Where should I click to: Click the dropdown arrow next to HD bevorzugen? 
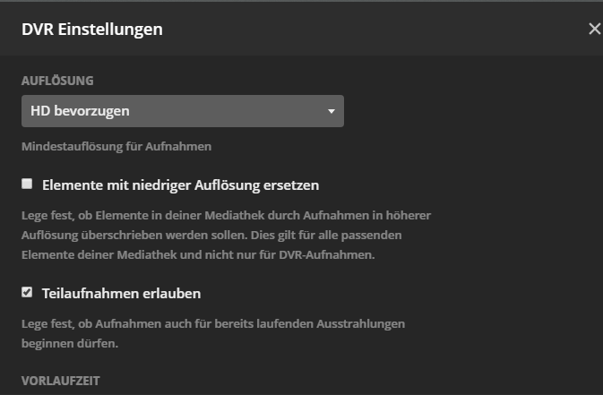click(331, 112)
